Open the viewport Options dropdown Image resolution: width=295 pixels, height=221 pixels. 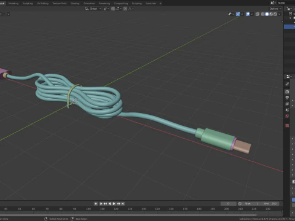(x=275, y=9)
